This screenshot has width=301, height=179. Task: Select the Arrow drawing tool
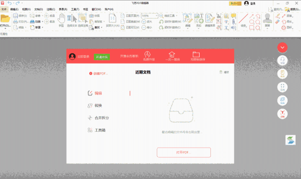pyautogui.click(x=252, y=16)
